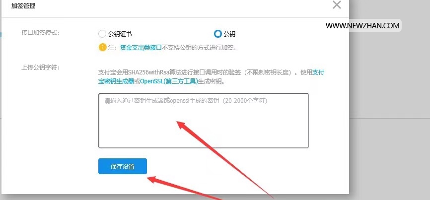Close the 加签管理 dialog

point(337,4)
